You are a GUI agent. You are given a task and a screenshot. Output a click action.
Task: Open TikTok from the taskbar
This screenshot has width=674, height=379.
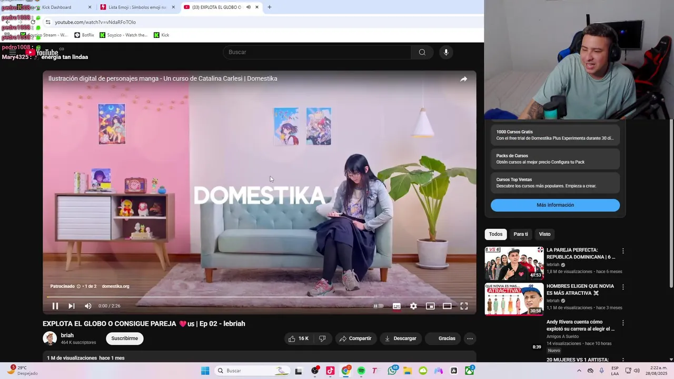click(x=330, y=371)
